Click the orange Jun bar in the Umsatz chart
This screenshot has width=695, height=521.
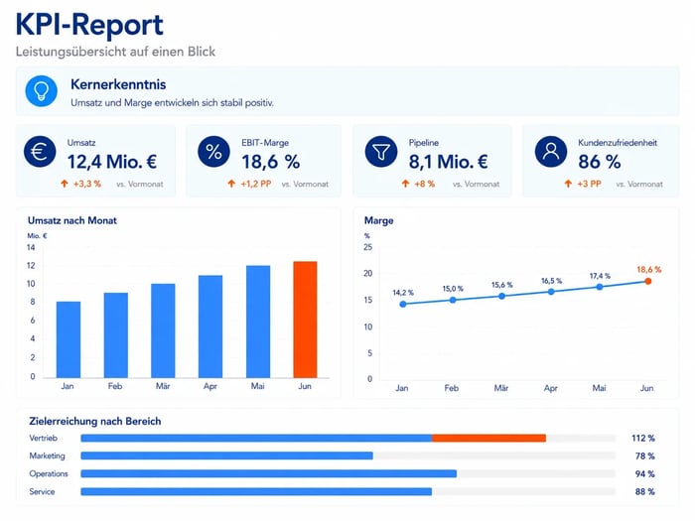pyautogui.click(x=306, y=320)
